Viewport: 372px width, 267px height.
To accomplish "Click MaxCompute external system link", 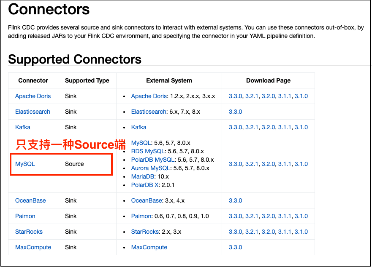I will tap(149, 247).
